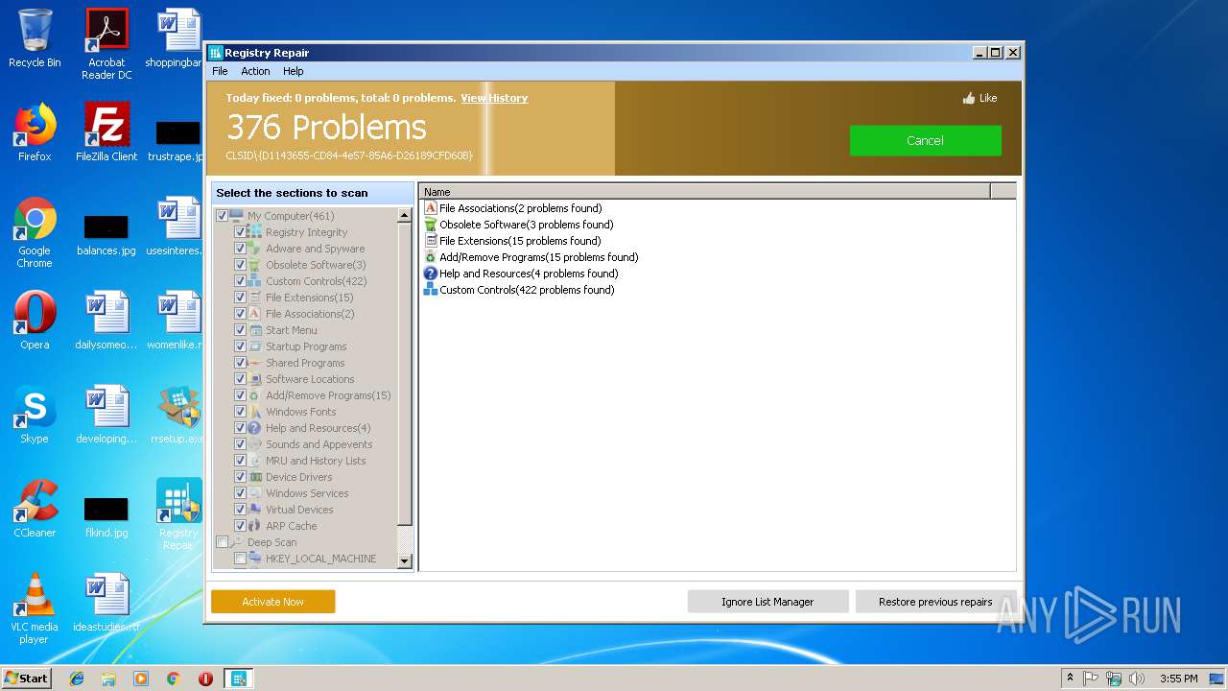Viewport: 1228px width, 691px height.
Task: Show hidden system tray icons arrow
Action: point(1070,679)
